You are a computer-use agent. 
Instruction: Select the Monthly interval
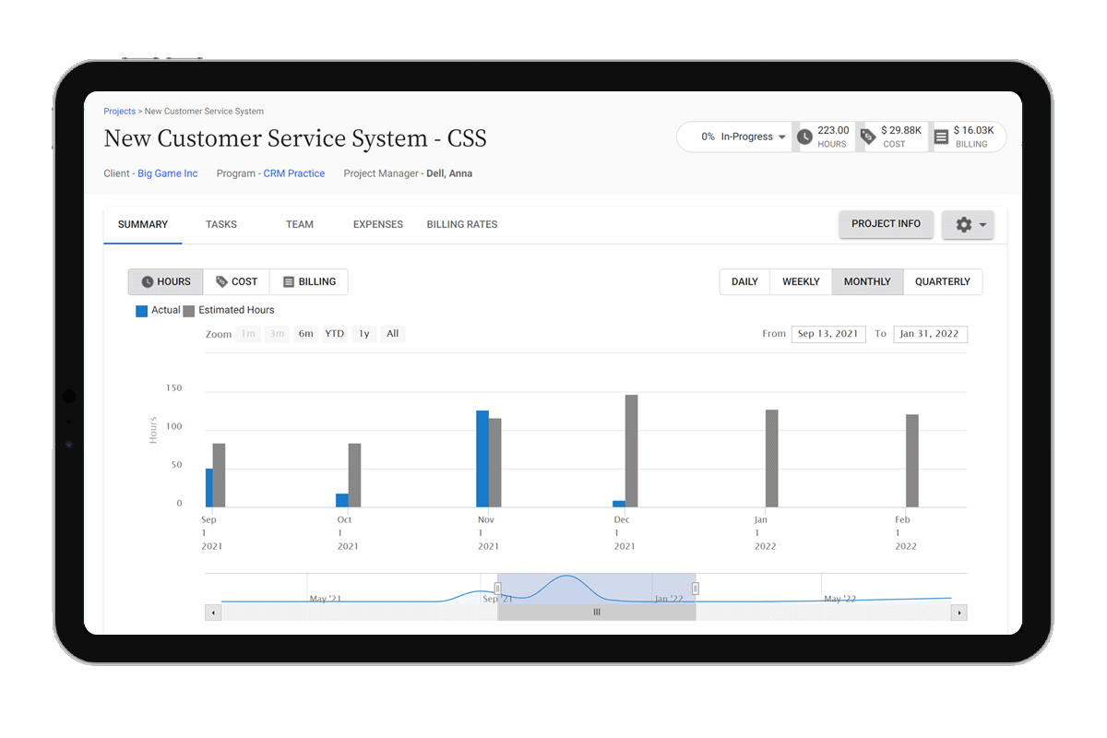[867, 282]
